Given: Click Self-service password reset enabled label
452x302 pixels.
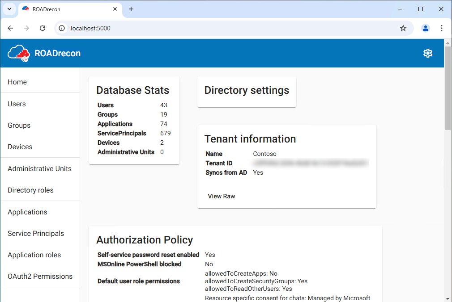Looking at the screenshot, I should 148,255.
